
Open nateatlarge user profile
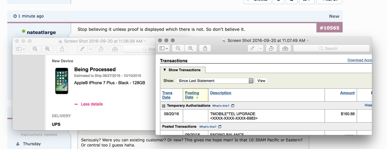[x=41, y=32]
